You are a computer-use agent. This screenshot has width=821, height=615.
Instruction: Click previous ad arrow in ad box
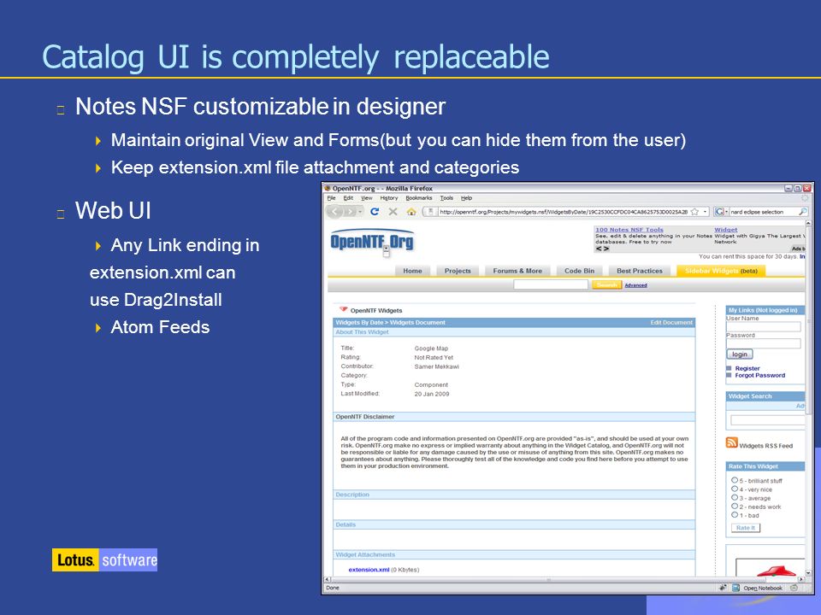click(599, 249)
